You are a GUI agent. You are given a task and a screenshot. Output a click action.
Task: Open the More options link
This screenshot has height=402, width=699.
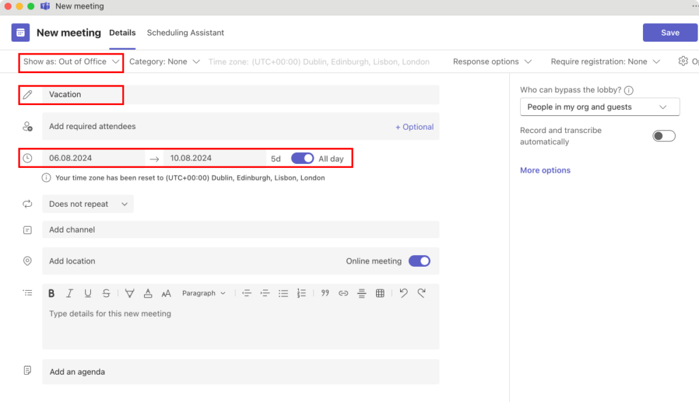(545, 171)
